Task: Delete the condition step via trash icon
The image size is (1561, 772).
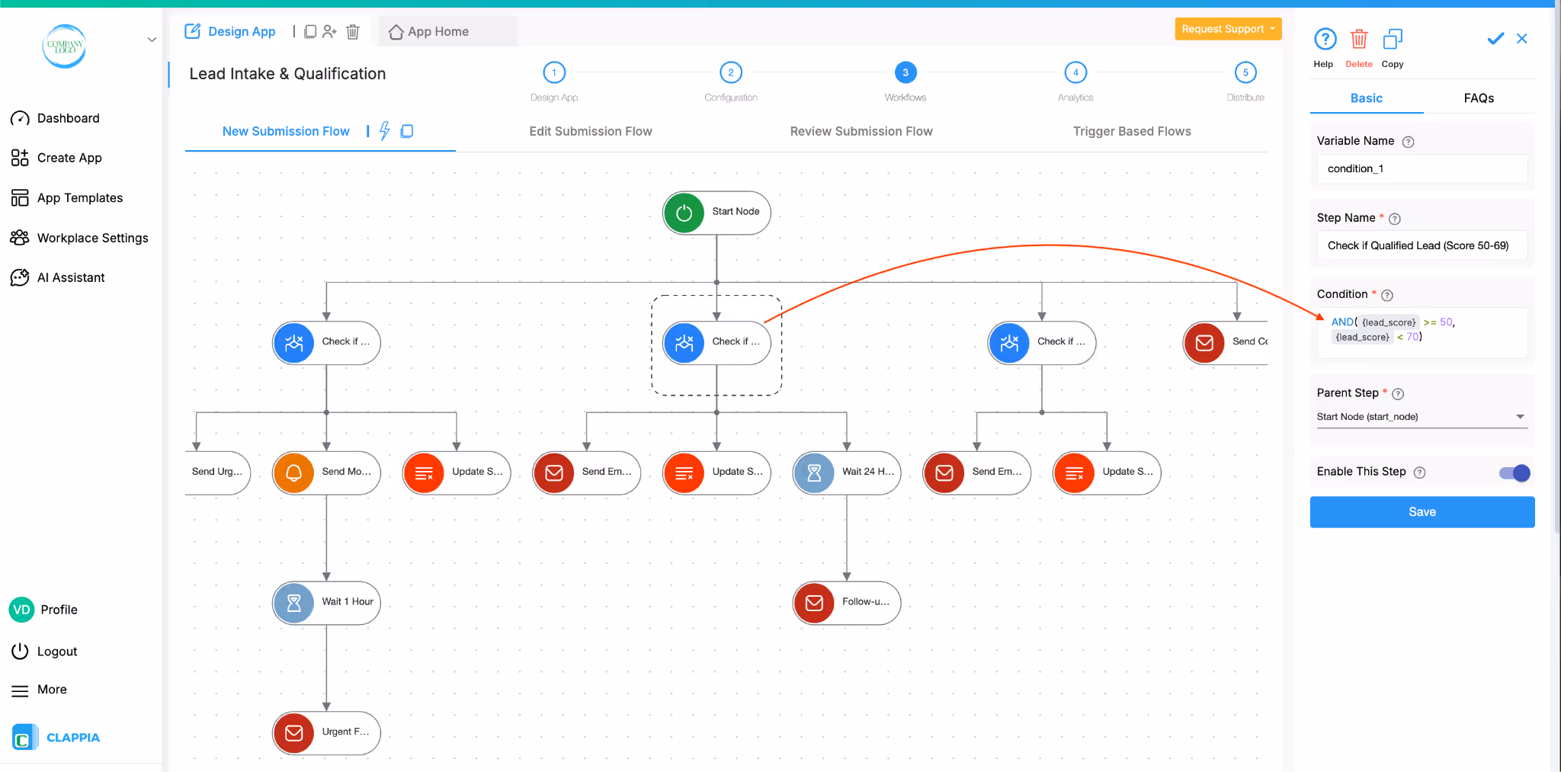Action: [x=1359, y=38]
